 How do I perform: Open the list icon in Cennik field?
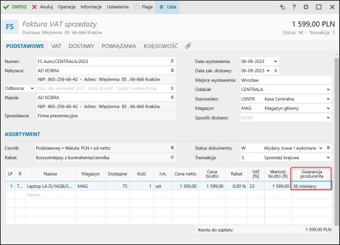pyautogui.click(x=172, y=148)
